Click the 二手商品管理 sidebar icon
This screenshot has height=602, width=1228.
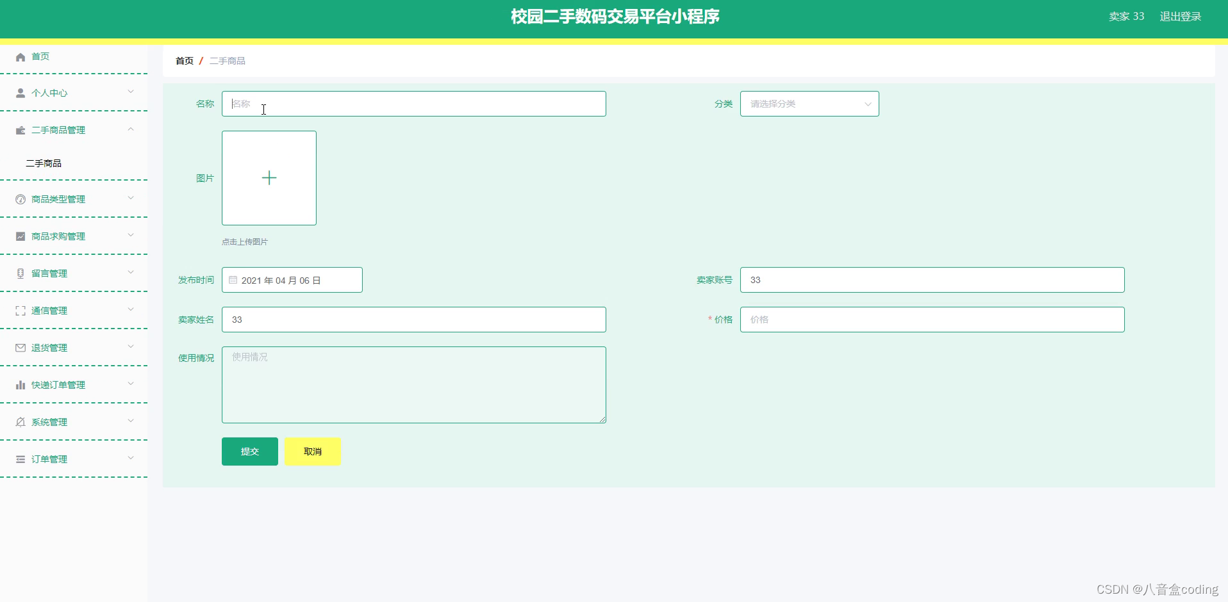click(21, 130)
